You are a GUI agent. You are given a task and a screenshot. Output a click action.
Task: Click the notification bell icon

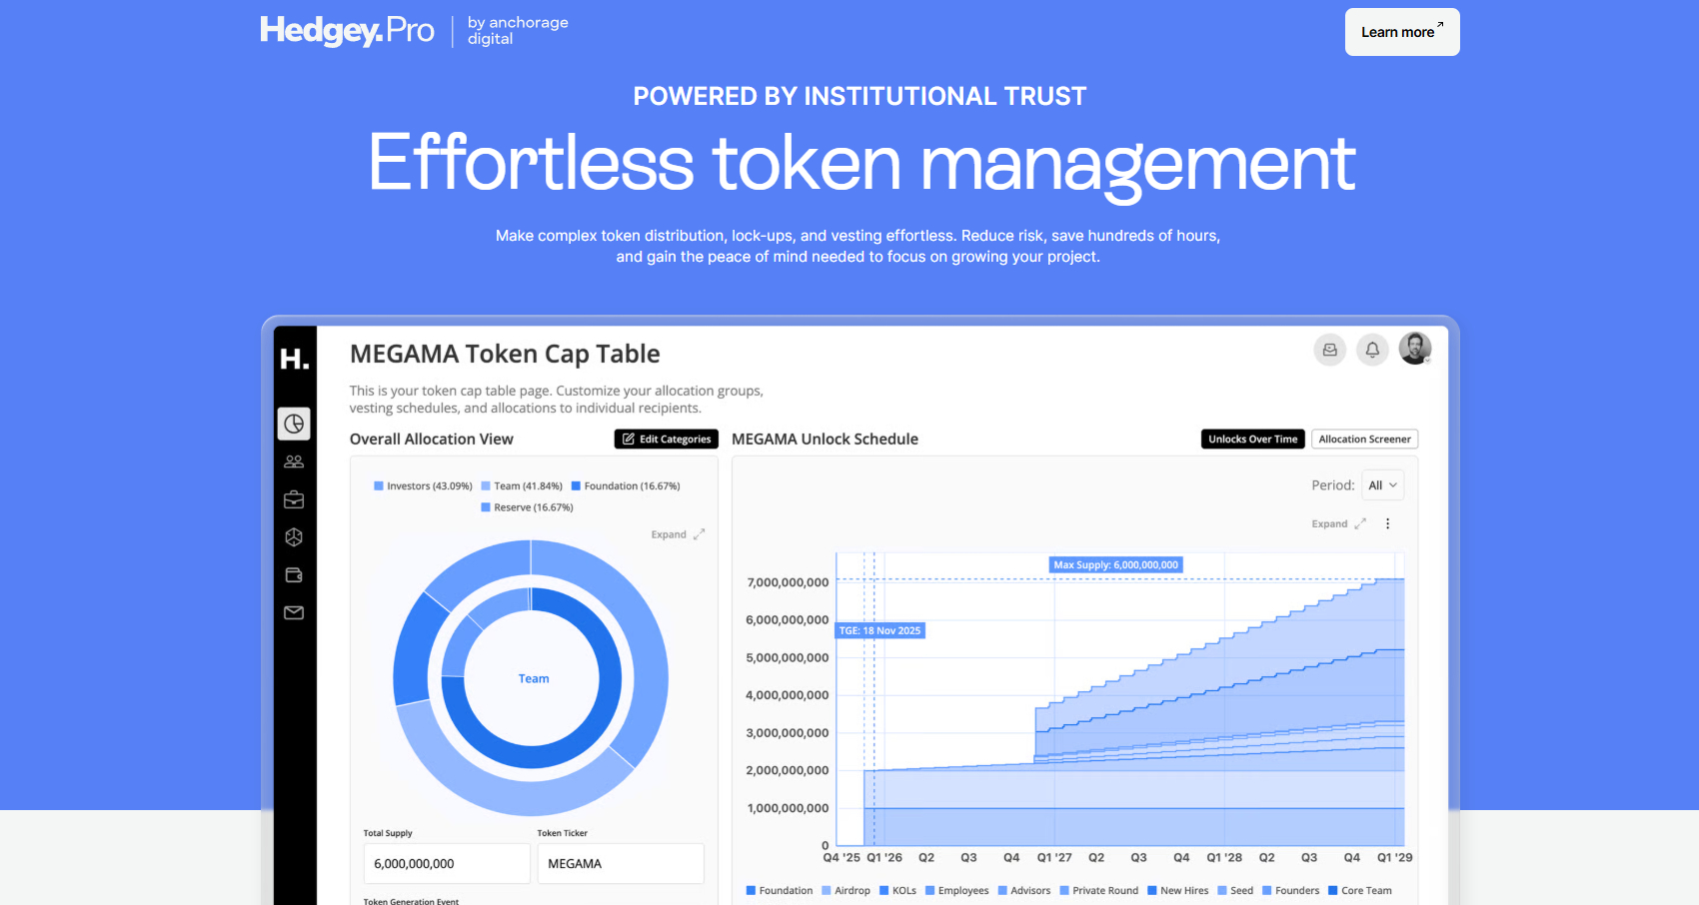pyautogui.click(x=1372, y=350)
